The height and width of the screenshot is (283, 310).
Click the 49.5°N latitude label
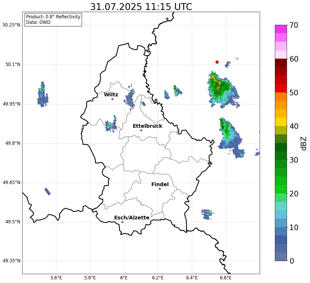13,222
